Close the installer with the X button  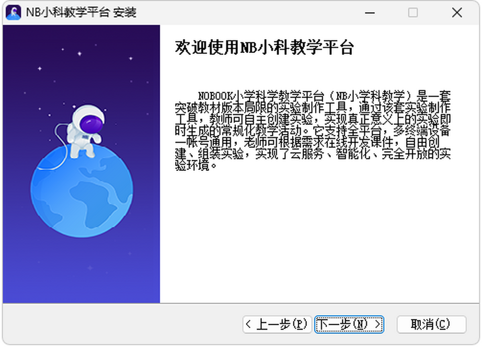click(457, 12)
